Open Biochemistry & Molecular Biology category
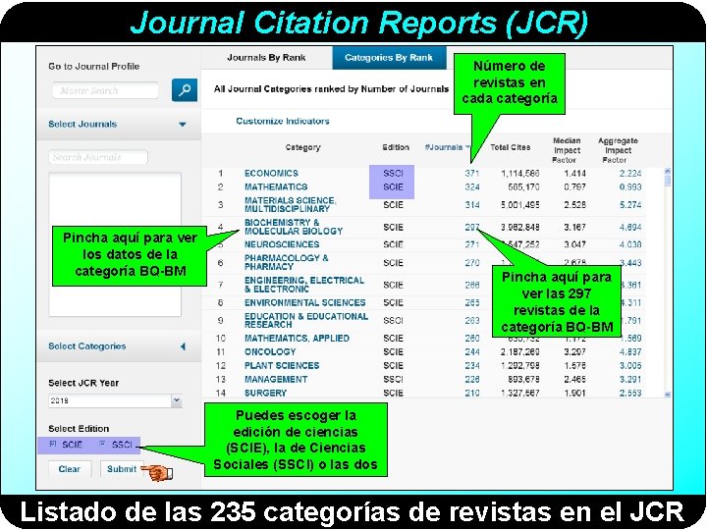 point(294,227)
